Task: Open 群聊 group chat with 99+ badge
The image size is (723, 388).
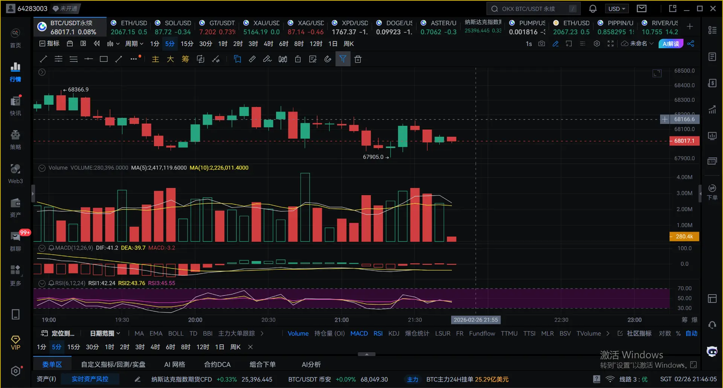Action: tap(15, 241)
